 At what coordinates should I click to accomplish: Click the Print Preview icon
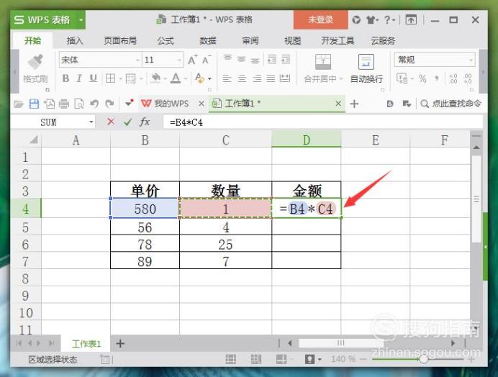coord(79,104)
